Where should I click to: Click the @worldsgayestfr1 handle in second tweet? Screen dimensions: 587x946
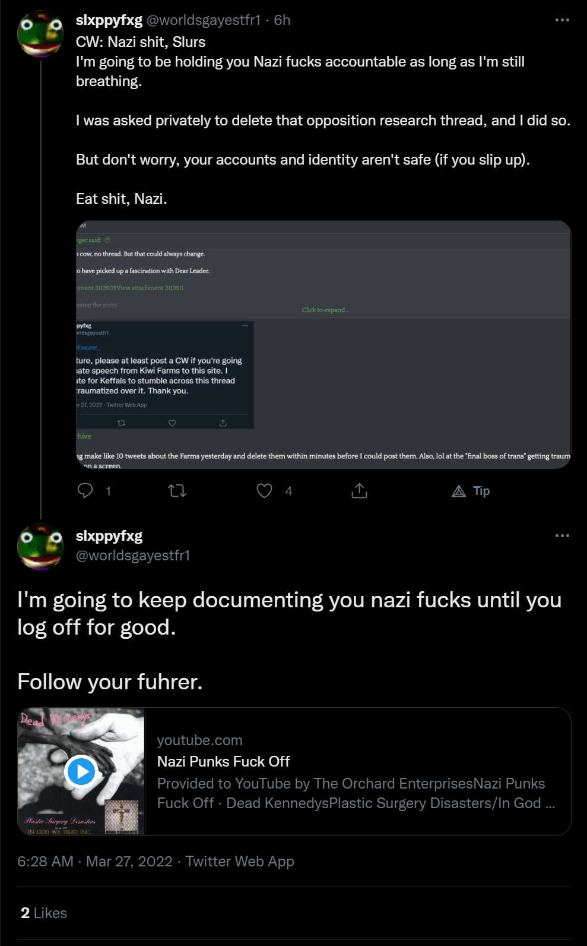133,555
